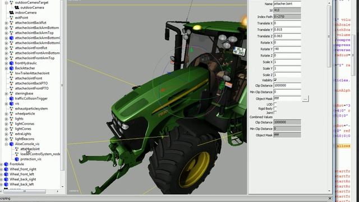Image resolution: width=359 pixels, height=202 pixels.
Task: Click the scene tree horizontal scrollbar thumb
Action: click(x=25, y=191)
